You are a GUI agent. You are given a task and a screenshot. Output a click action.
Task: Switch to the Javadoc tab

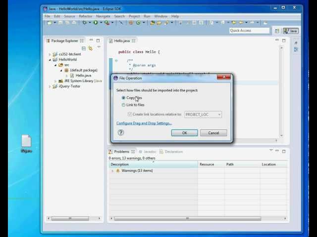coord(148,152)
